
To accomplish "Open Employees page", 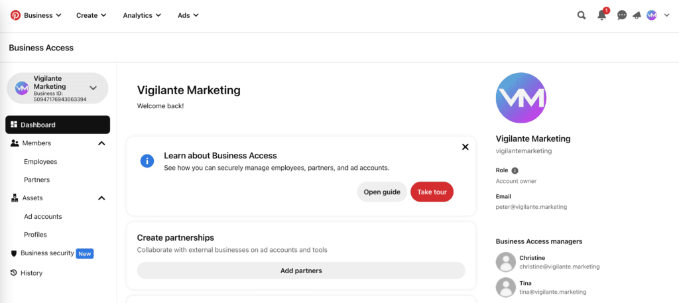I will pyautogui.click(x=40, y=162).
